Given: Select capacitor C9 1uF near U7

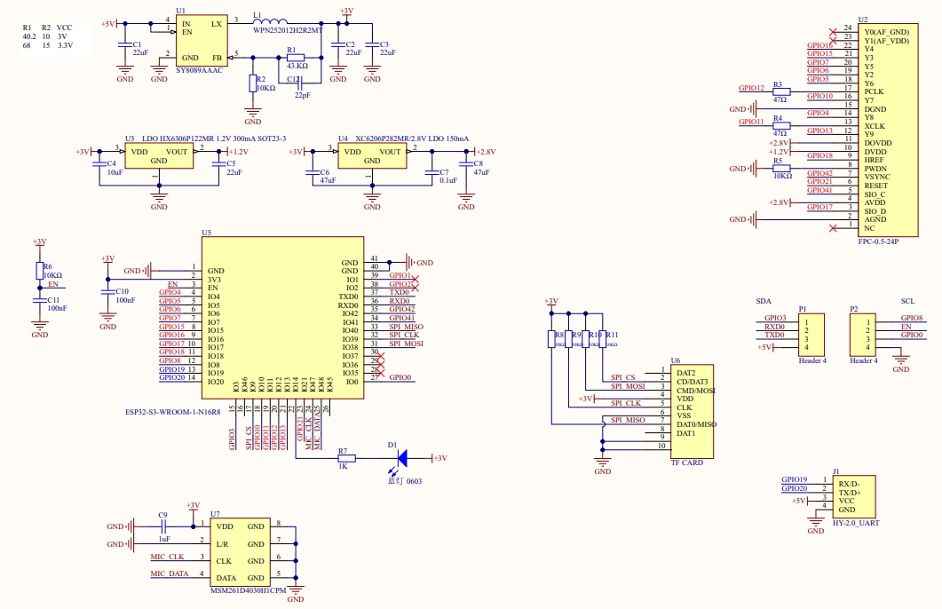Looking at the screenshot, I should pos(163,526).
